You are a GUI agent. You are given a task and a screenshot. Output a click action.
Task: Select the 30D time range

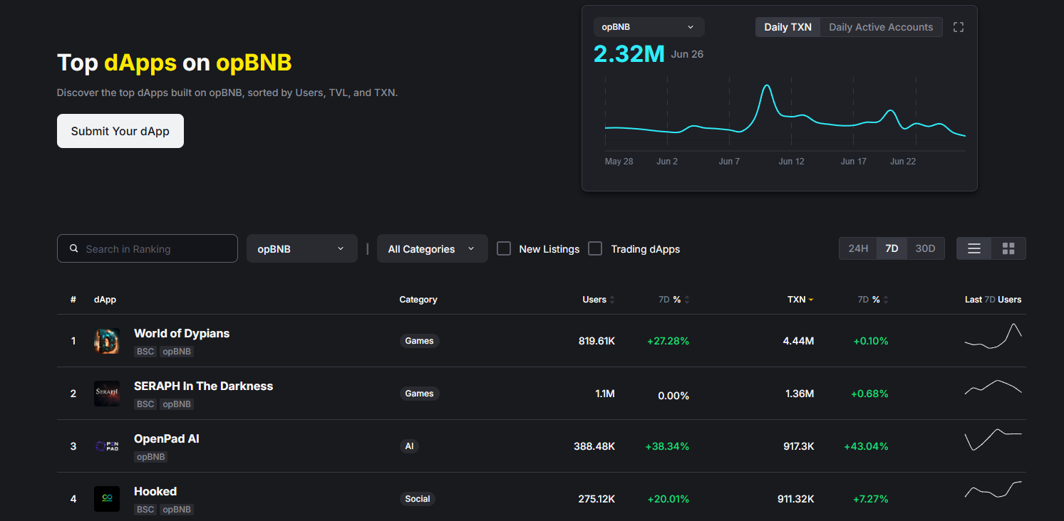tap(925, 248)
